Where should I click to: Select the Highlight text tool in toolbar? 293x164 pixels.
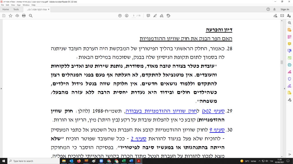pos(155,16)
